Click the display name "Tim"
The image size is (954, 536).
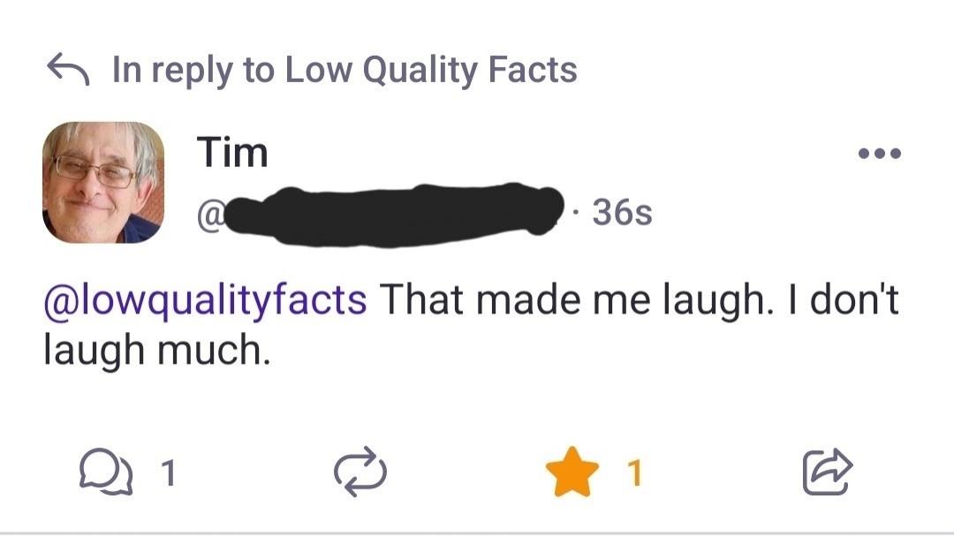(231, 153)
